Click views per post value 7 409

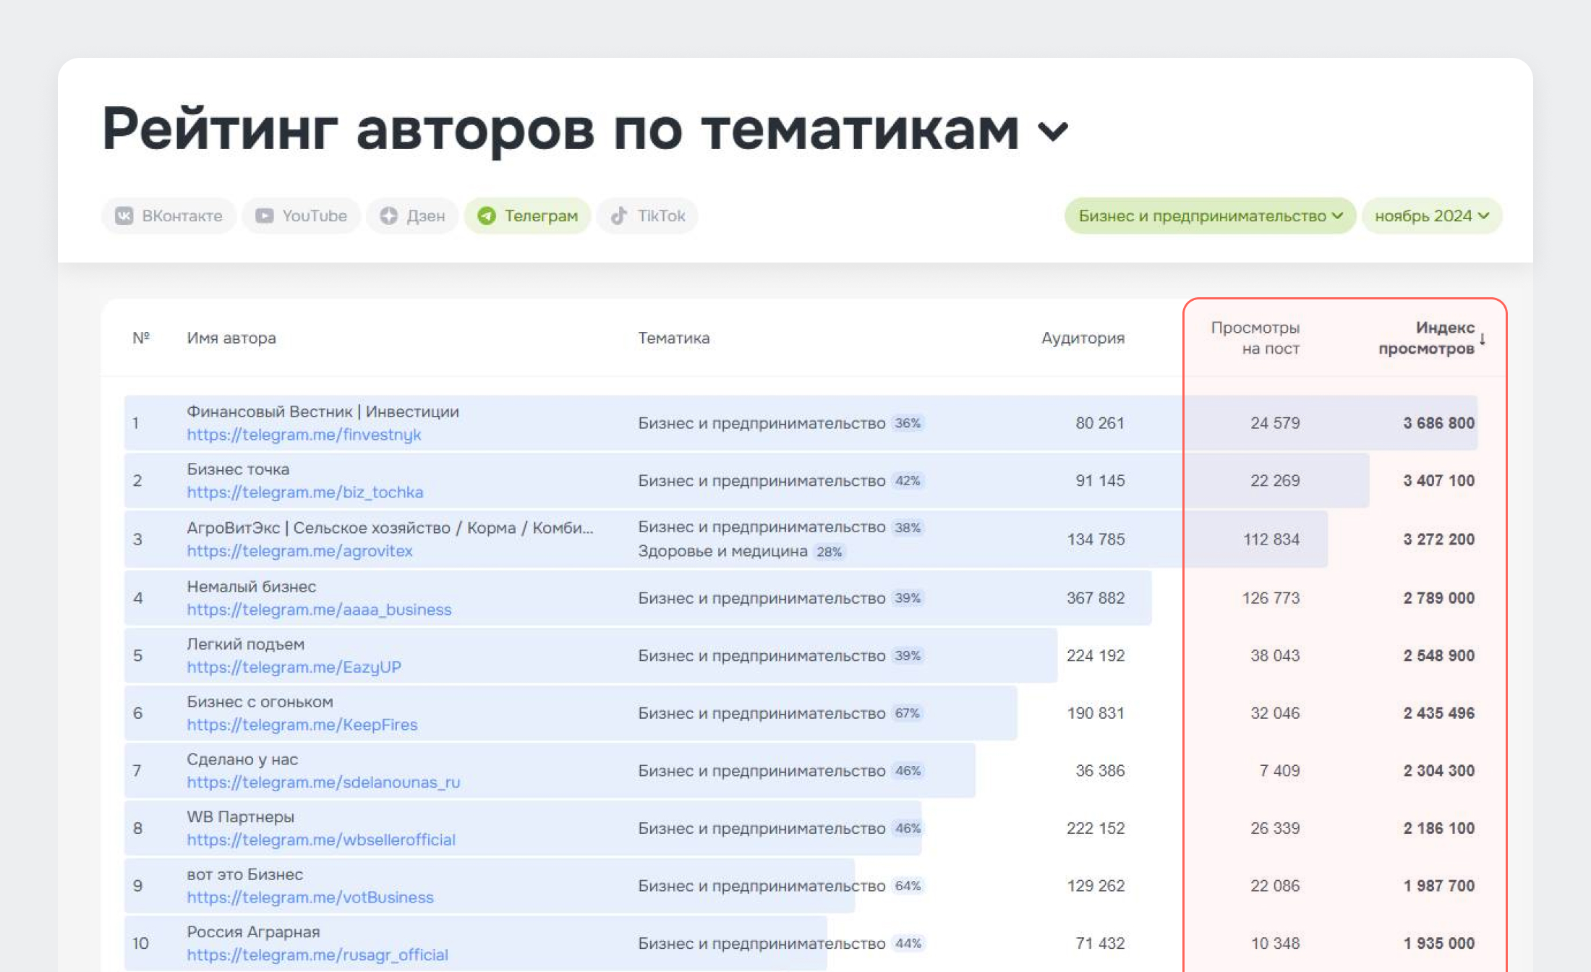point(1279,771)
